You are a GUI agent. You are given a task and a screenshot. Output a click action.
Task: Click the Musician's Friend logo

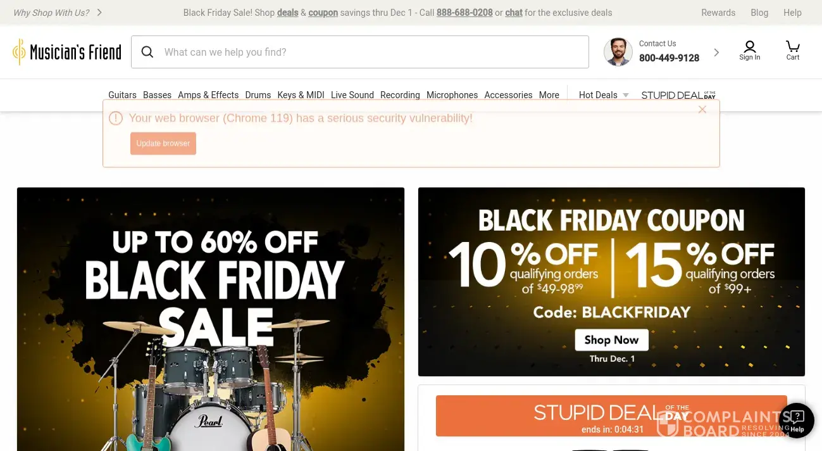(x=67, y=52)
